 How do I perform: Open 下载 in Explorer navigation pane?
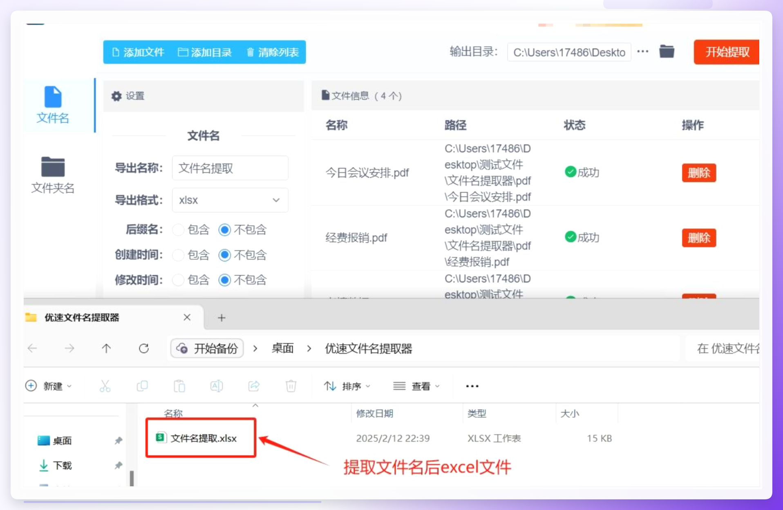click(55, 465)
